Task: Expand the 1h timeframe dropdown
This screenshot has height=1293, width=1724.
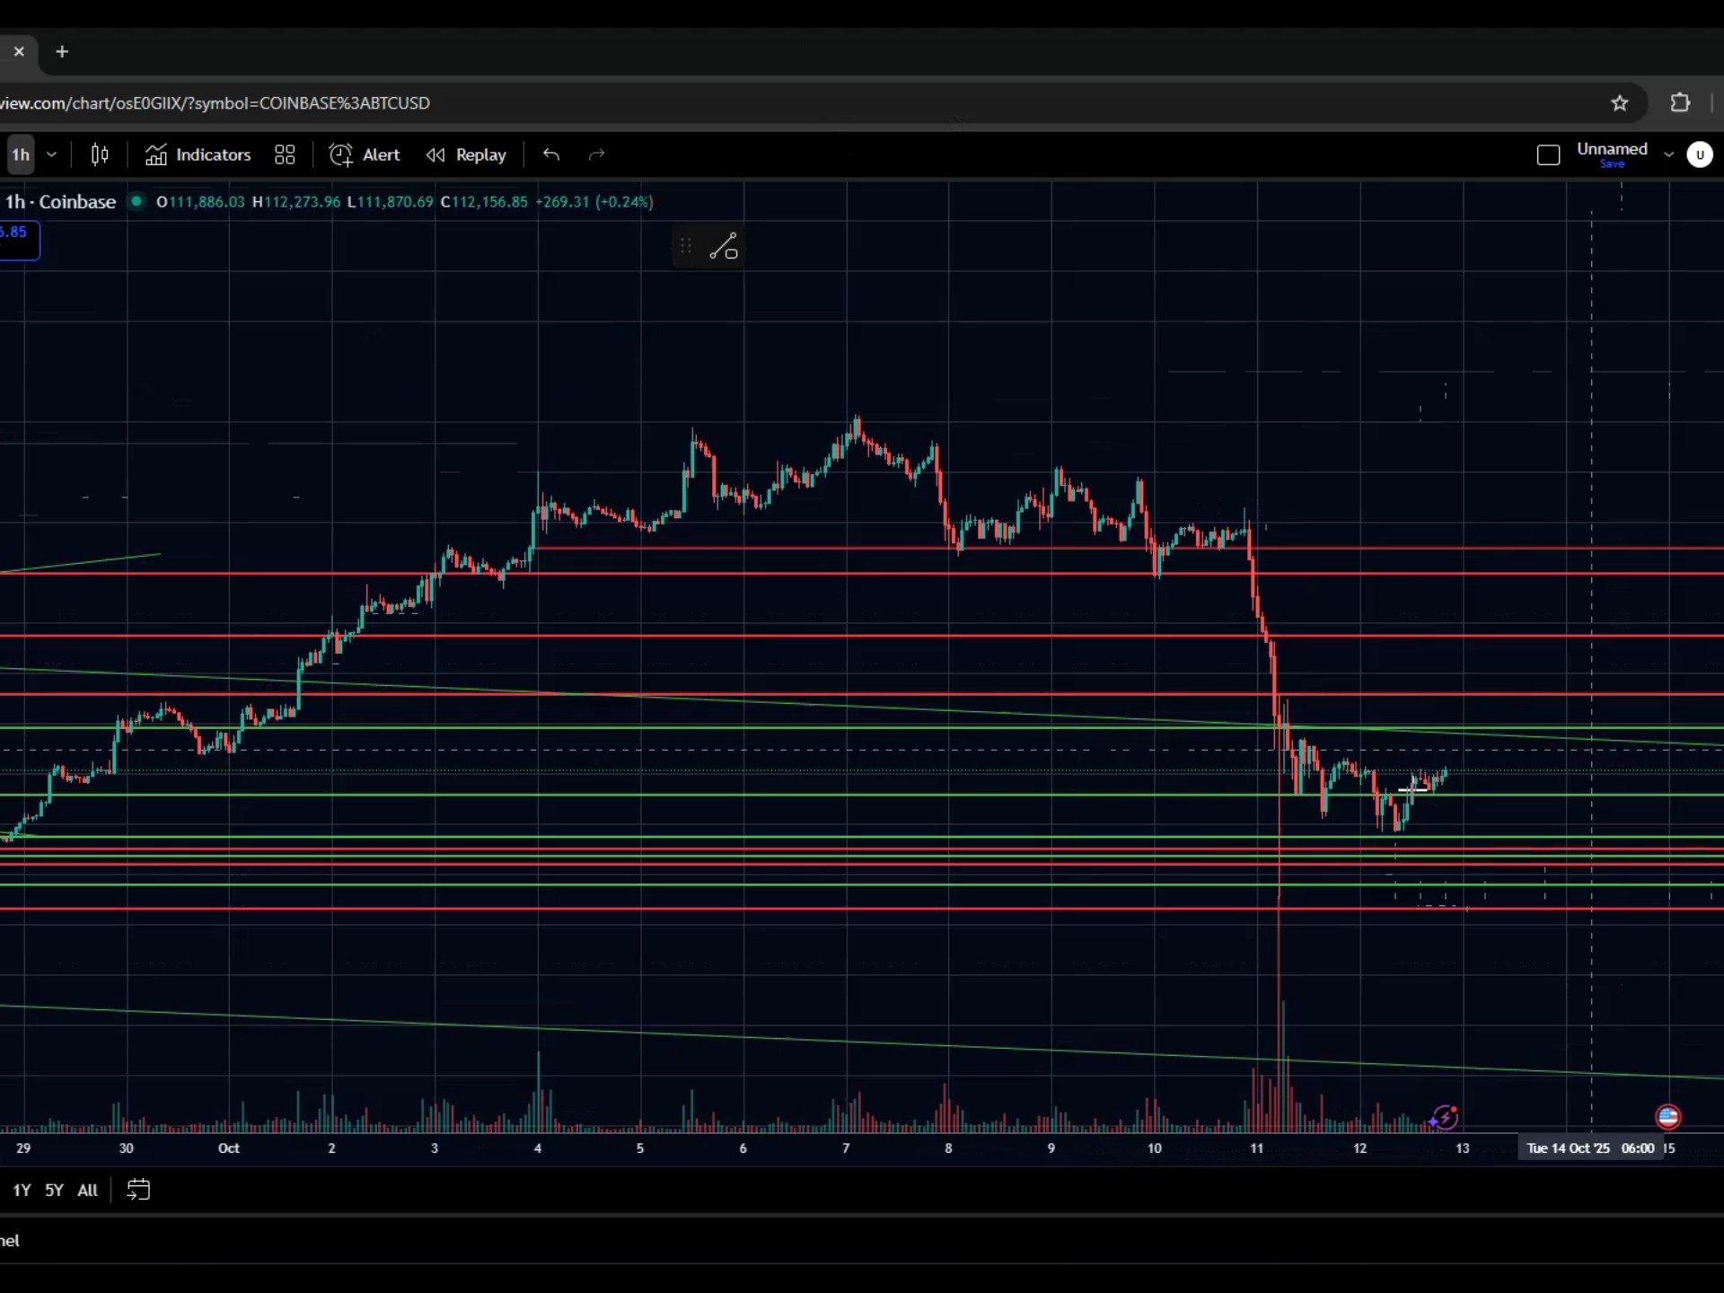Action: (x=51, y=154)
